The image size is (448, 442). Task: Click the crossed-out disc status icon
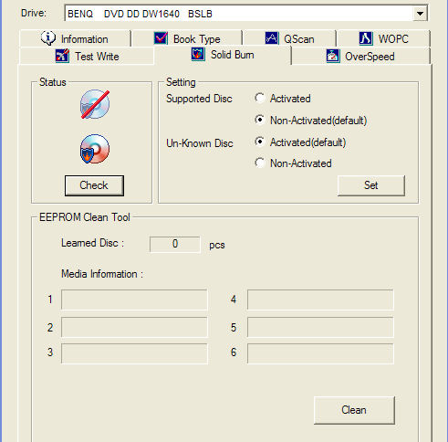(95, 104)
